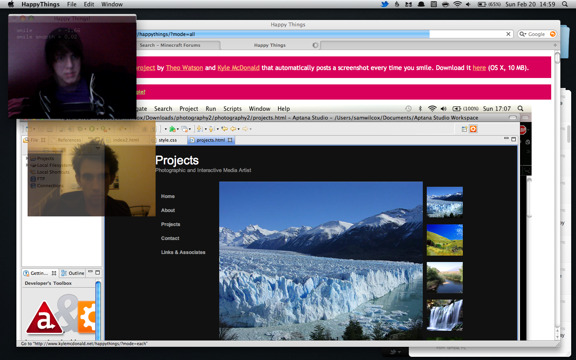Click the coffee cup icon in the menu bar
576x360 pixels.
coord(445,4)
